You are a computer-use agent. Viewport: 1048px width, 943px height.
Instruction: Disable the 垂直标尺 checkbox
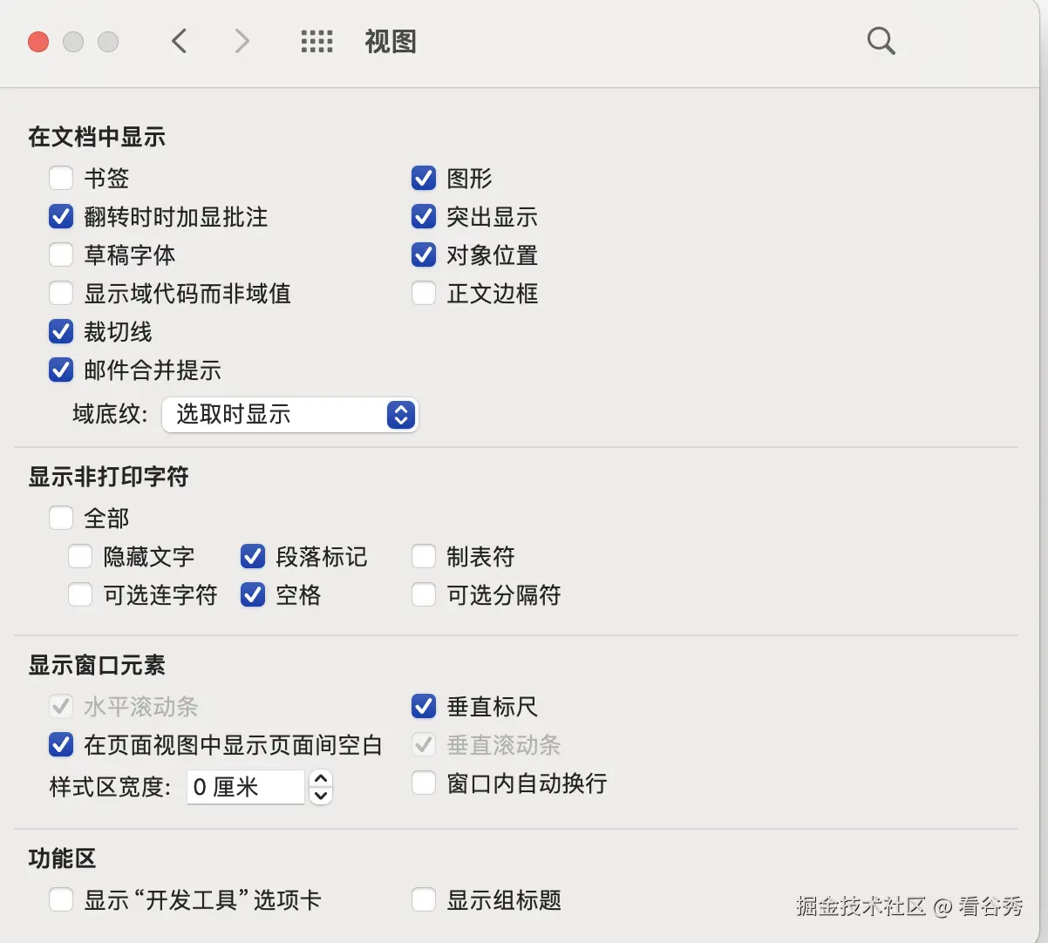point(424,706)
